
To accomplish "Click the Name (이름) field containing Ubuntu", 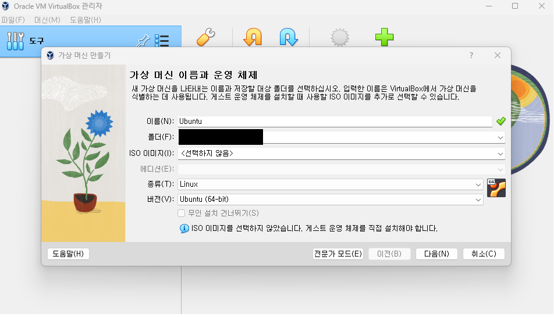I will click(x=335, y=122).
